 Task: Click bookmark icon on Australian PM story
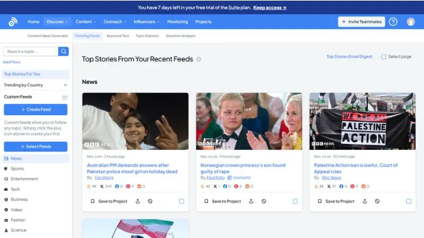[x=92, y=202]
